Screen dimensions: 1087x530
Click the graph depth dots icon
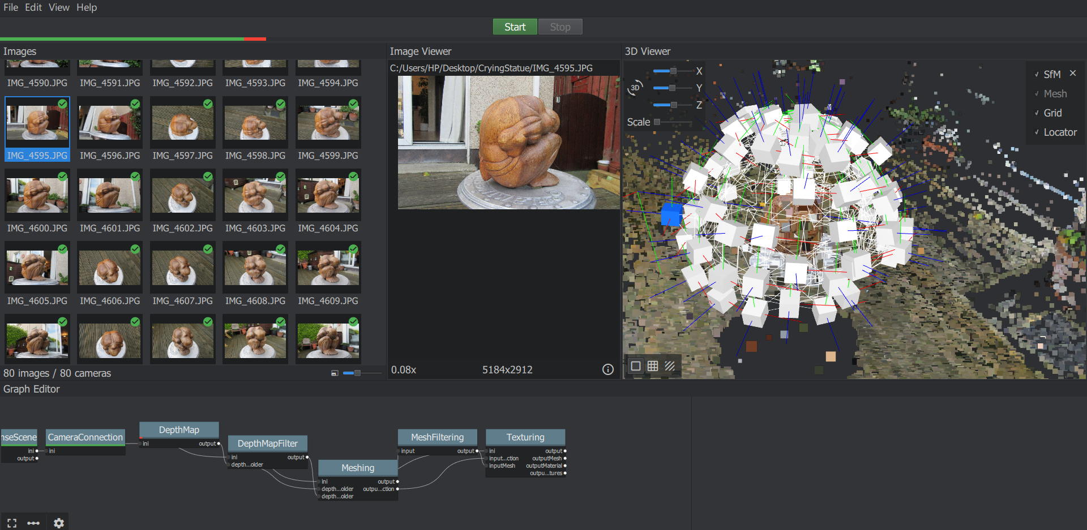[33, 523]
